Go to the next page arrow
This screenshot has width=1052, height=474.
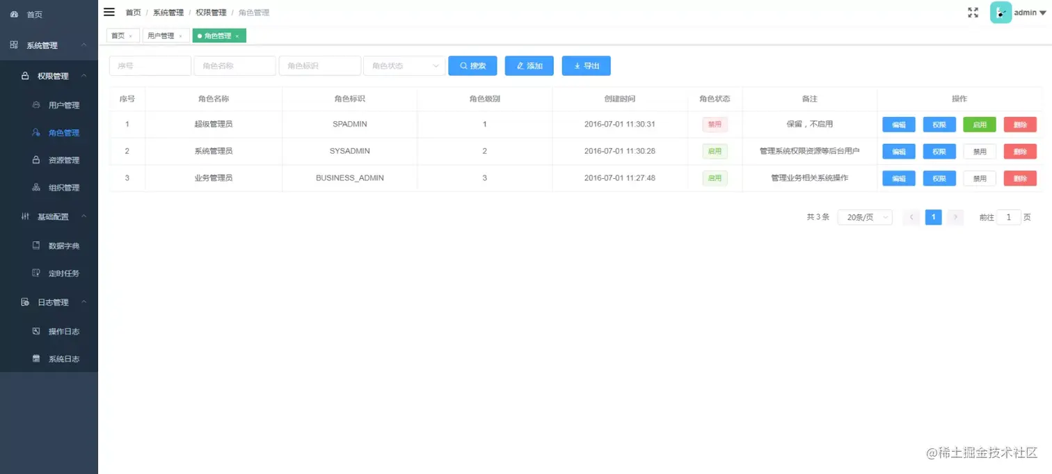(x=956, y=217)
